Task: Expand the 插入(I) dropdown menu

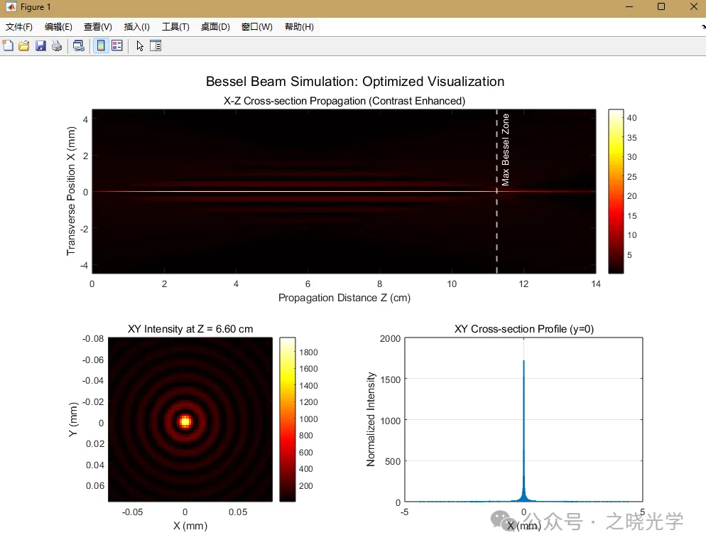Action: tap(137, 27)
